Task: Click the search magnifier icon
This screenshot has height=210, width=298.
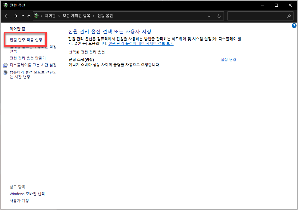Action: point(289,16)
